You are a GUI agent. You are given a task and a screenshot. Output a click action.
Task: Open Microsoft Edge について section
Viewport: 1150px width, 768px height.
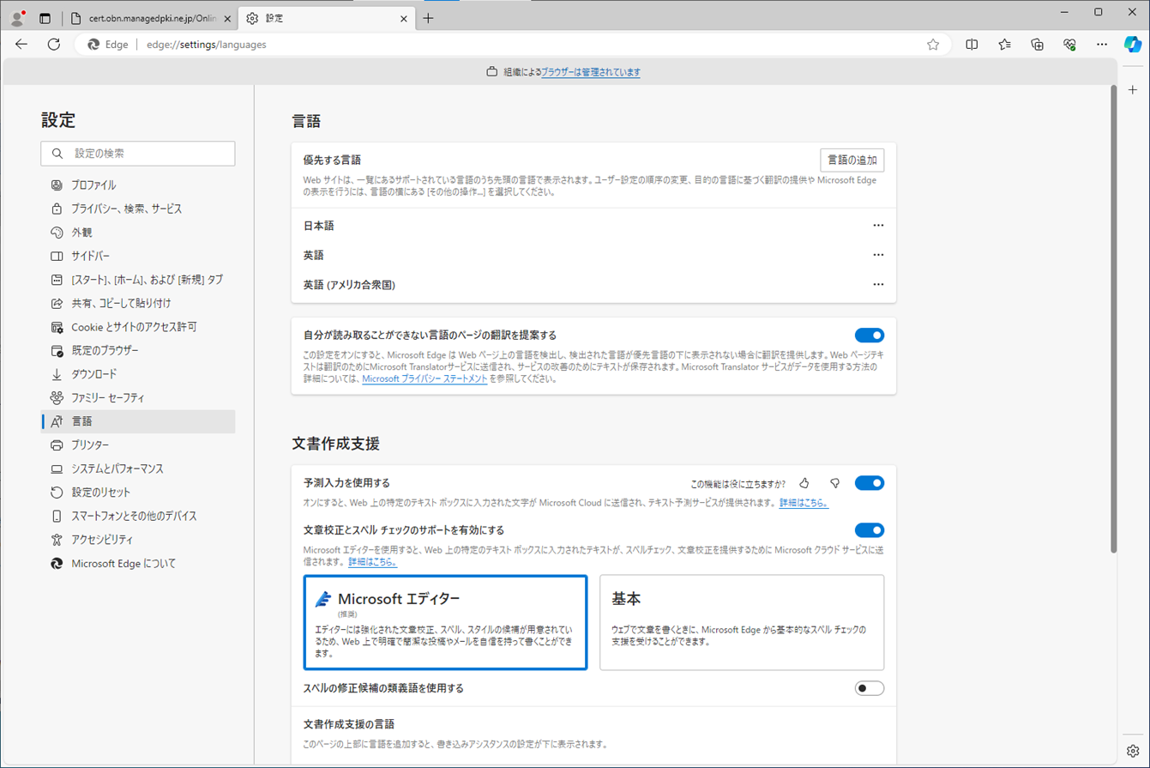click(138, 564)
